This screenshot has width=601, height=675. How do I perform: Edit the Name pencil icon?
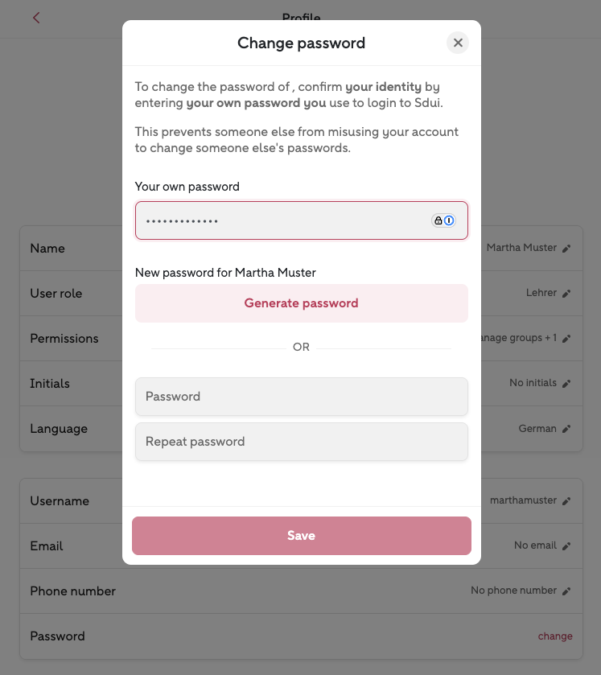(x=566, y=249)
